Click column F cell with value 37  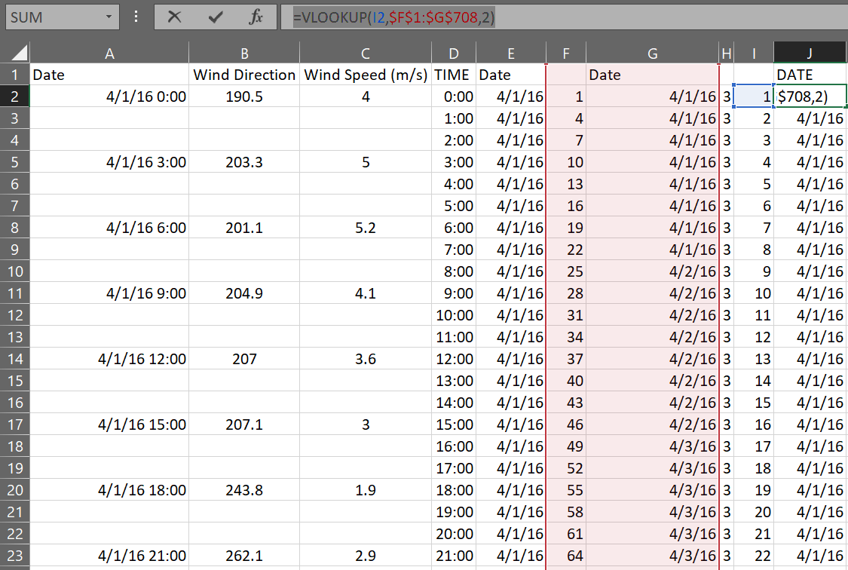point(565,359)
